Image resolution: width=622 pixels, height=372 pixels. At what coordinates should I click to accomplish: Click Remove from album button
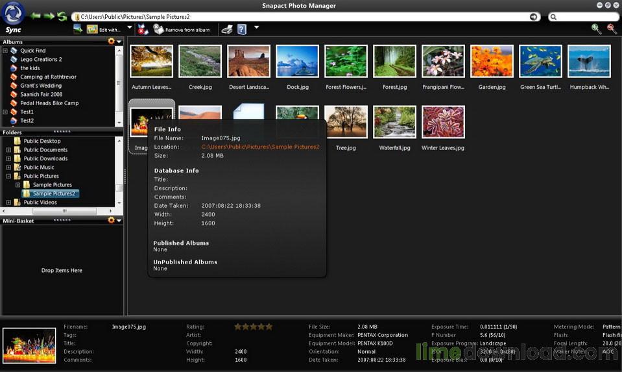182,29
